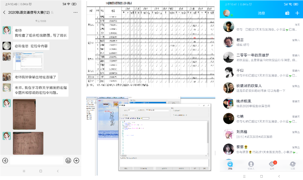303x180 pixels.
Task: Open the camera icon in QQ messages header
Action: (x=287, y=13)
